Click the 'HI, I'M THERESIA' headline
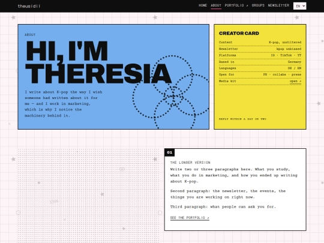324x243 pixels. pyautogui.click(x=98, y=62)
